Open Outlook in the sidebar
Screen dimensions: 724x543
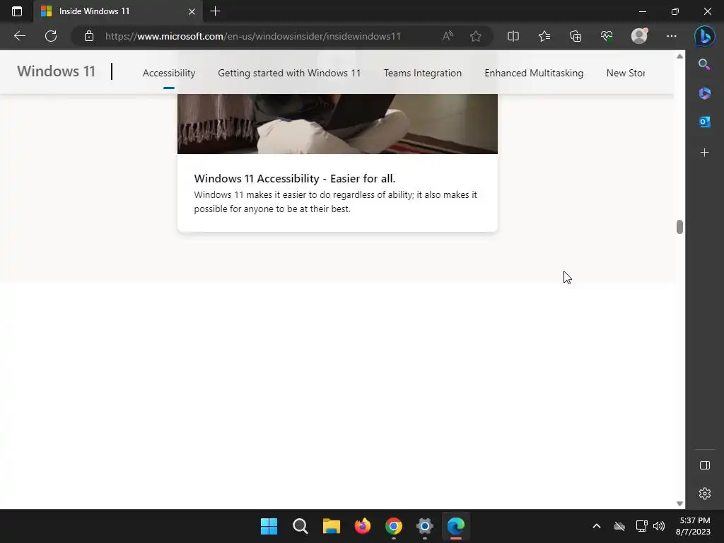[x=704, y=122]
